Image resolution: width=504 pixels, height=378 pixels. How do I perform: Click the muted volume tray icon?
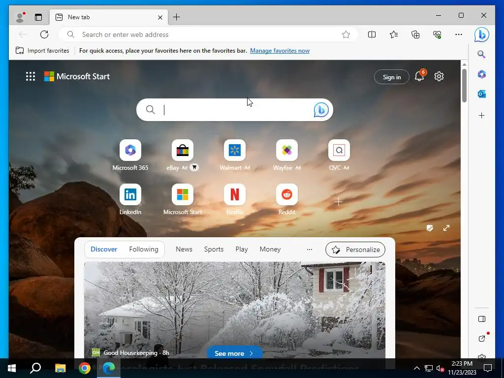pos(440,368)
